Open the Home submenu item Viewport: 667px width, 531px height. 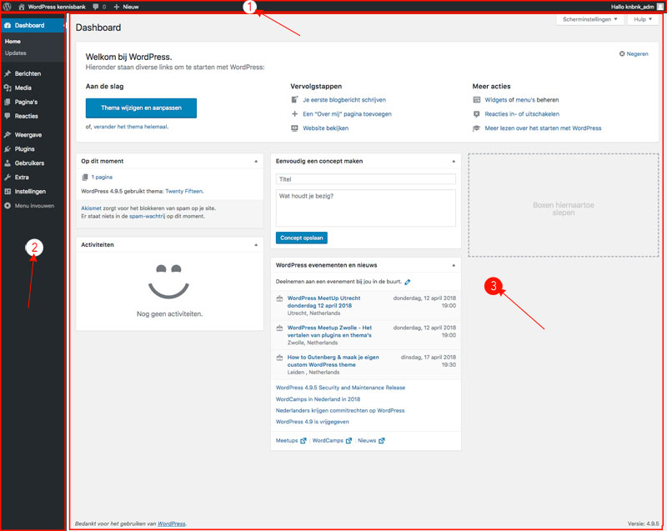(x=13, y=41)
